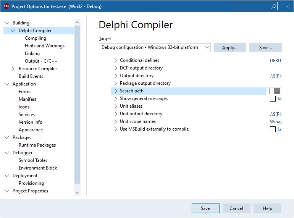Expand the Resource Compiler tree node
The width and height of the screenshot is (294, 218).
click(13, 69)
